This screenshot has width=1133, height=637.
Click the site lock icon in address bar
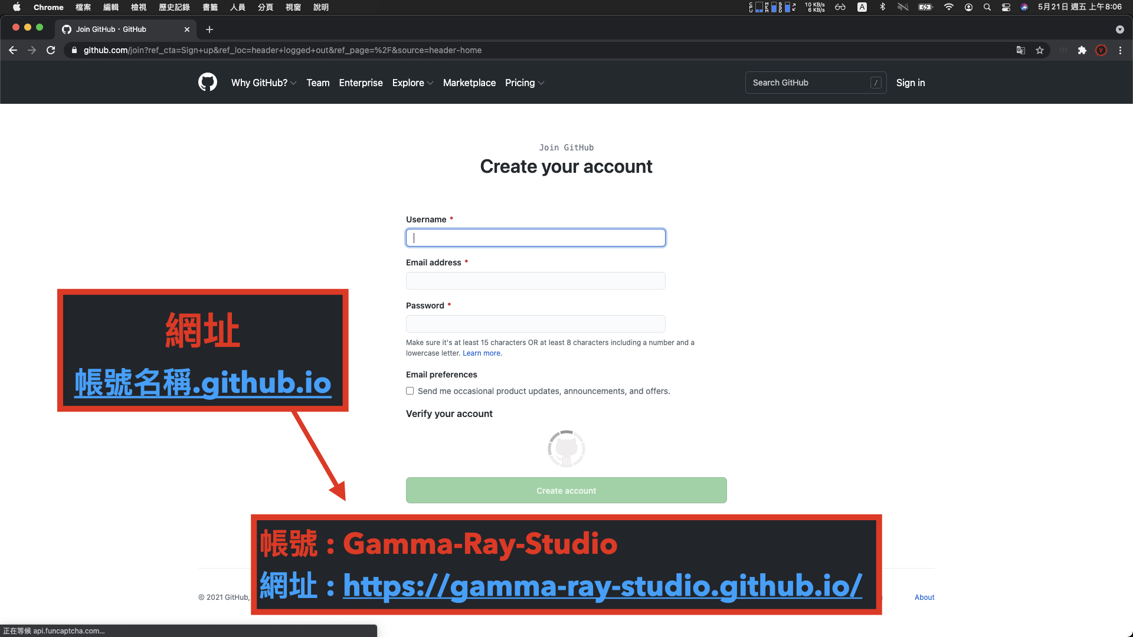pyautogui.click(x=74, y=50)
